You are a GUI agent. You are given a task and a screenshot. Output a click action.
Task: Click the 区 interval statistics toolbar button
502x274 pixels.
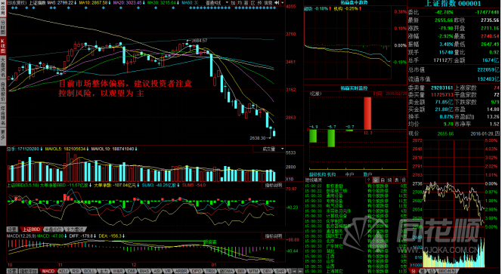pos(253,2)
